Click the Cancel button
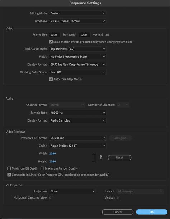 [118, 212]
